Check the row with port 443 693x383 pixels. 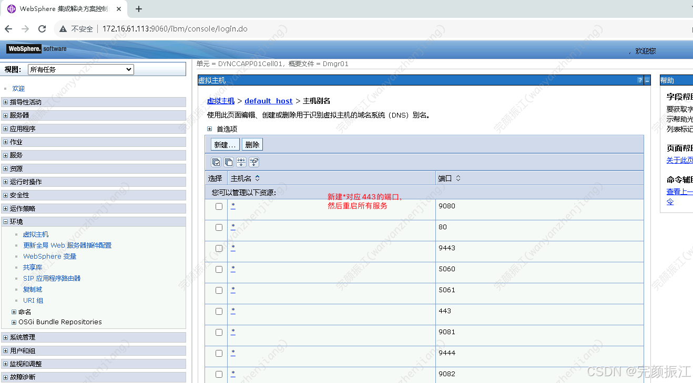click(x=219, y=311)
